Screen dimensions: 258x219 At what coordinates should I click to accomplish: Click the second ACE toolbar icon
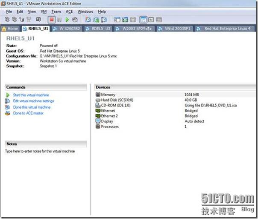pyautogui.click(x=15, y=19)
